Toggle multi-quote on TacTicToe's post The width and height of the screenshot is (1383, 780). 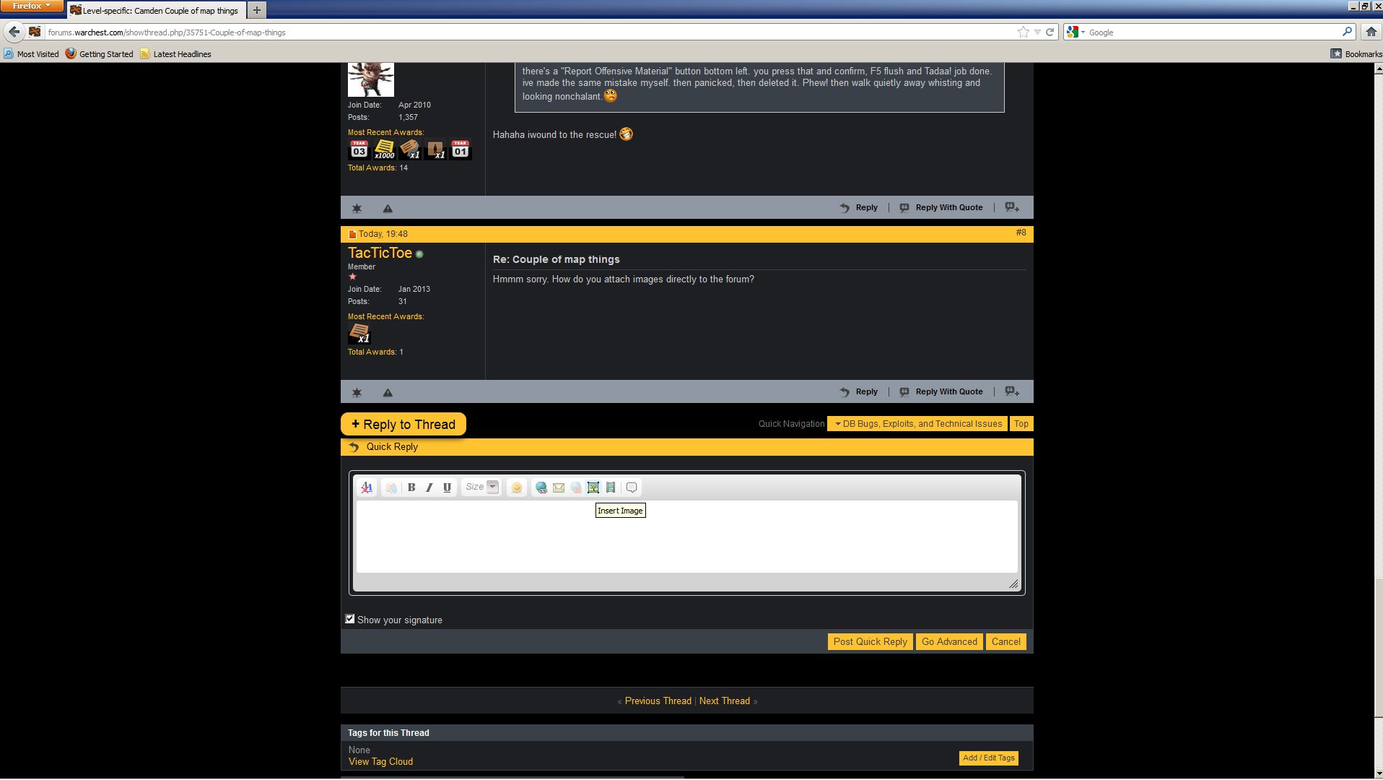(1012, 391)
